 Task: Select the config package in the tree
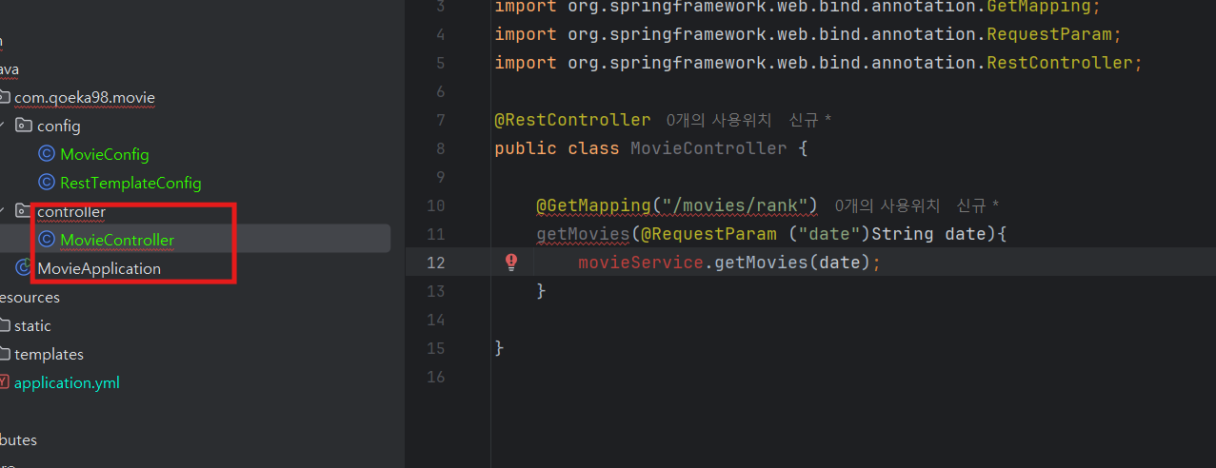coord(59,126)
